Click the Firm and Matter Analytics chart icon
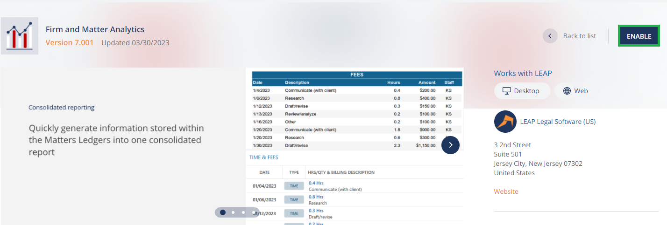667x225 pixels. coord(20,36)
